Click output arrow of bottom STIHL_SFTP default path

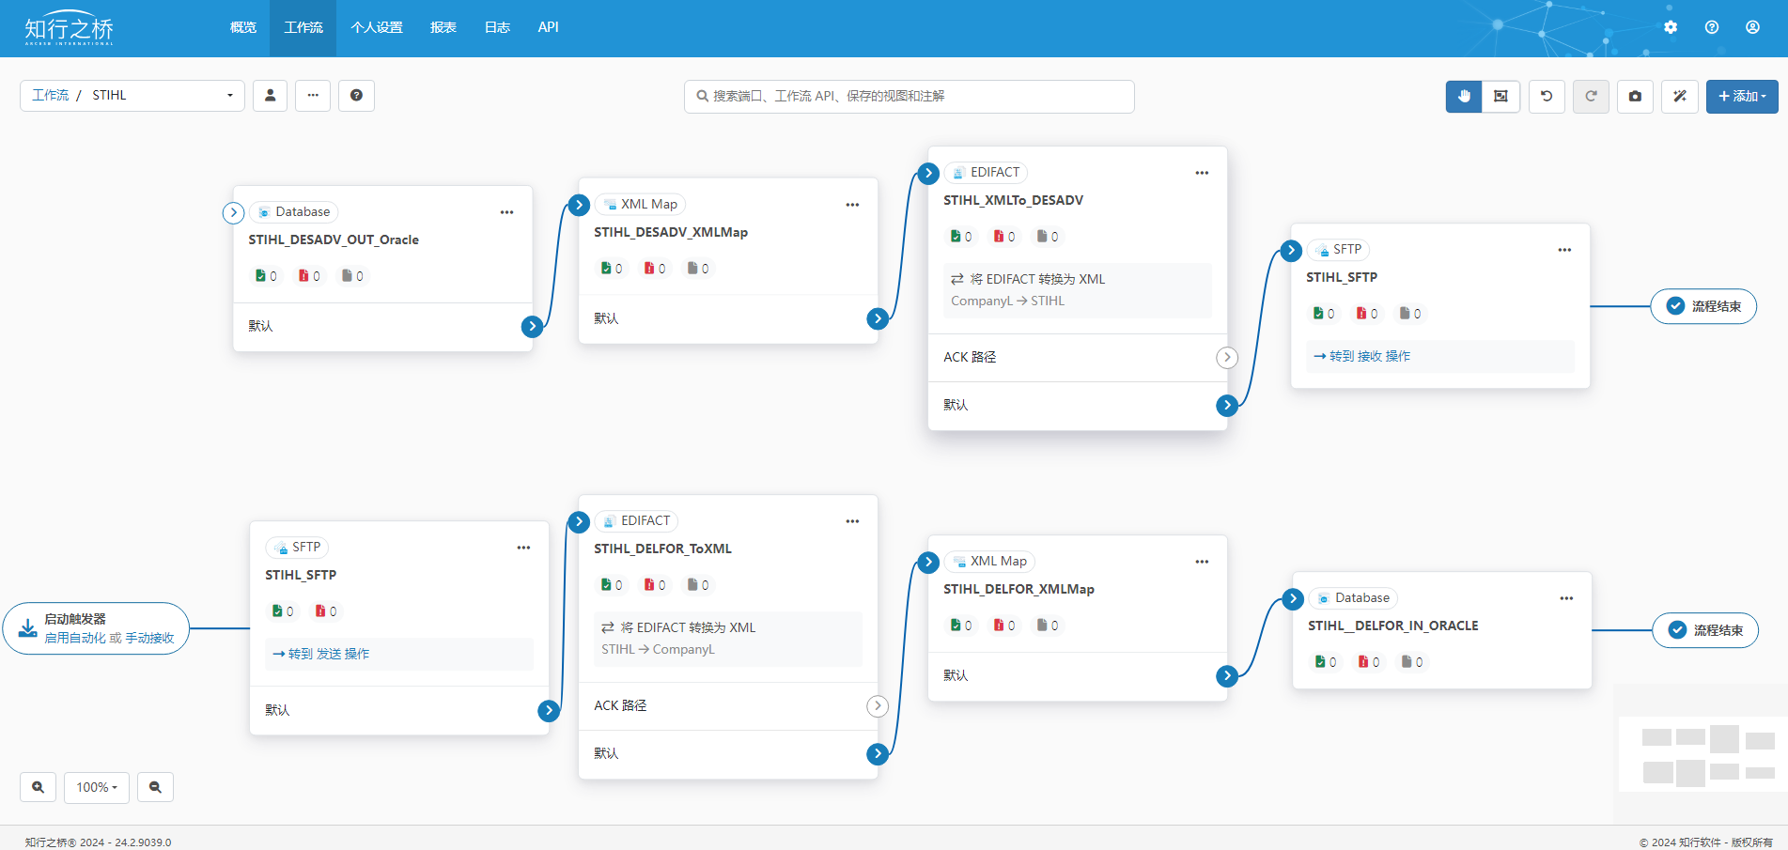(549, 710)
